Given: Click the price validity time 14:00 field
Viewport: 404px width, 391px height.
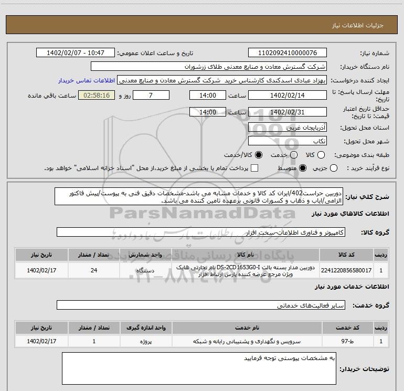Looking at the screenshot, I should click(x=208, y=112).
